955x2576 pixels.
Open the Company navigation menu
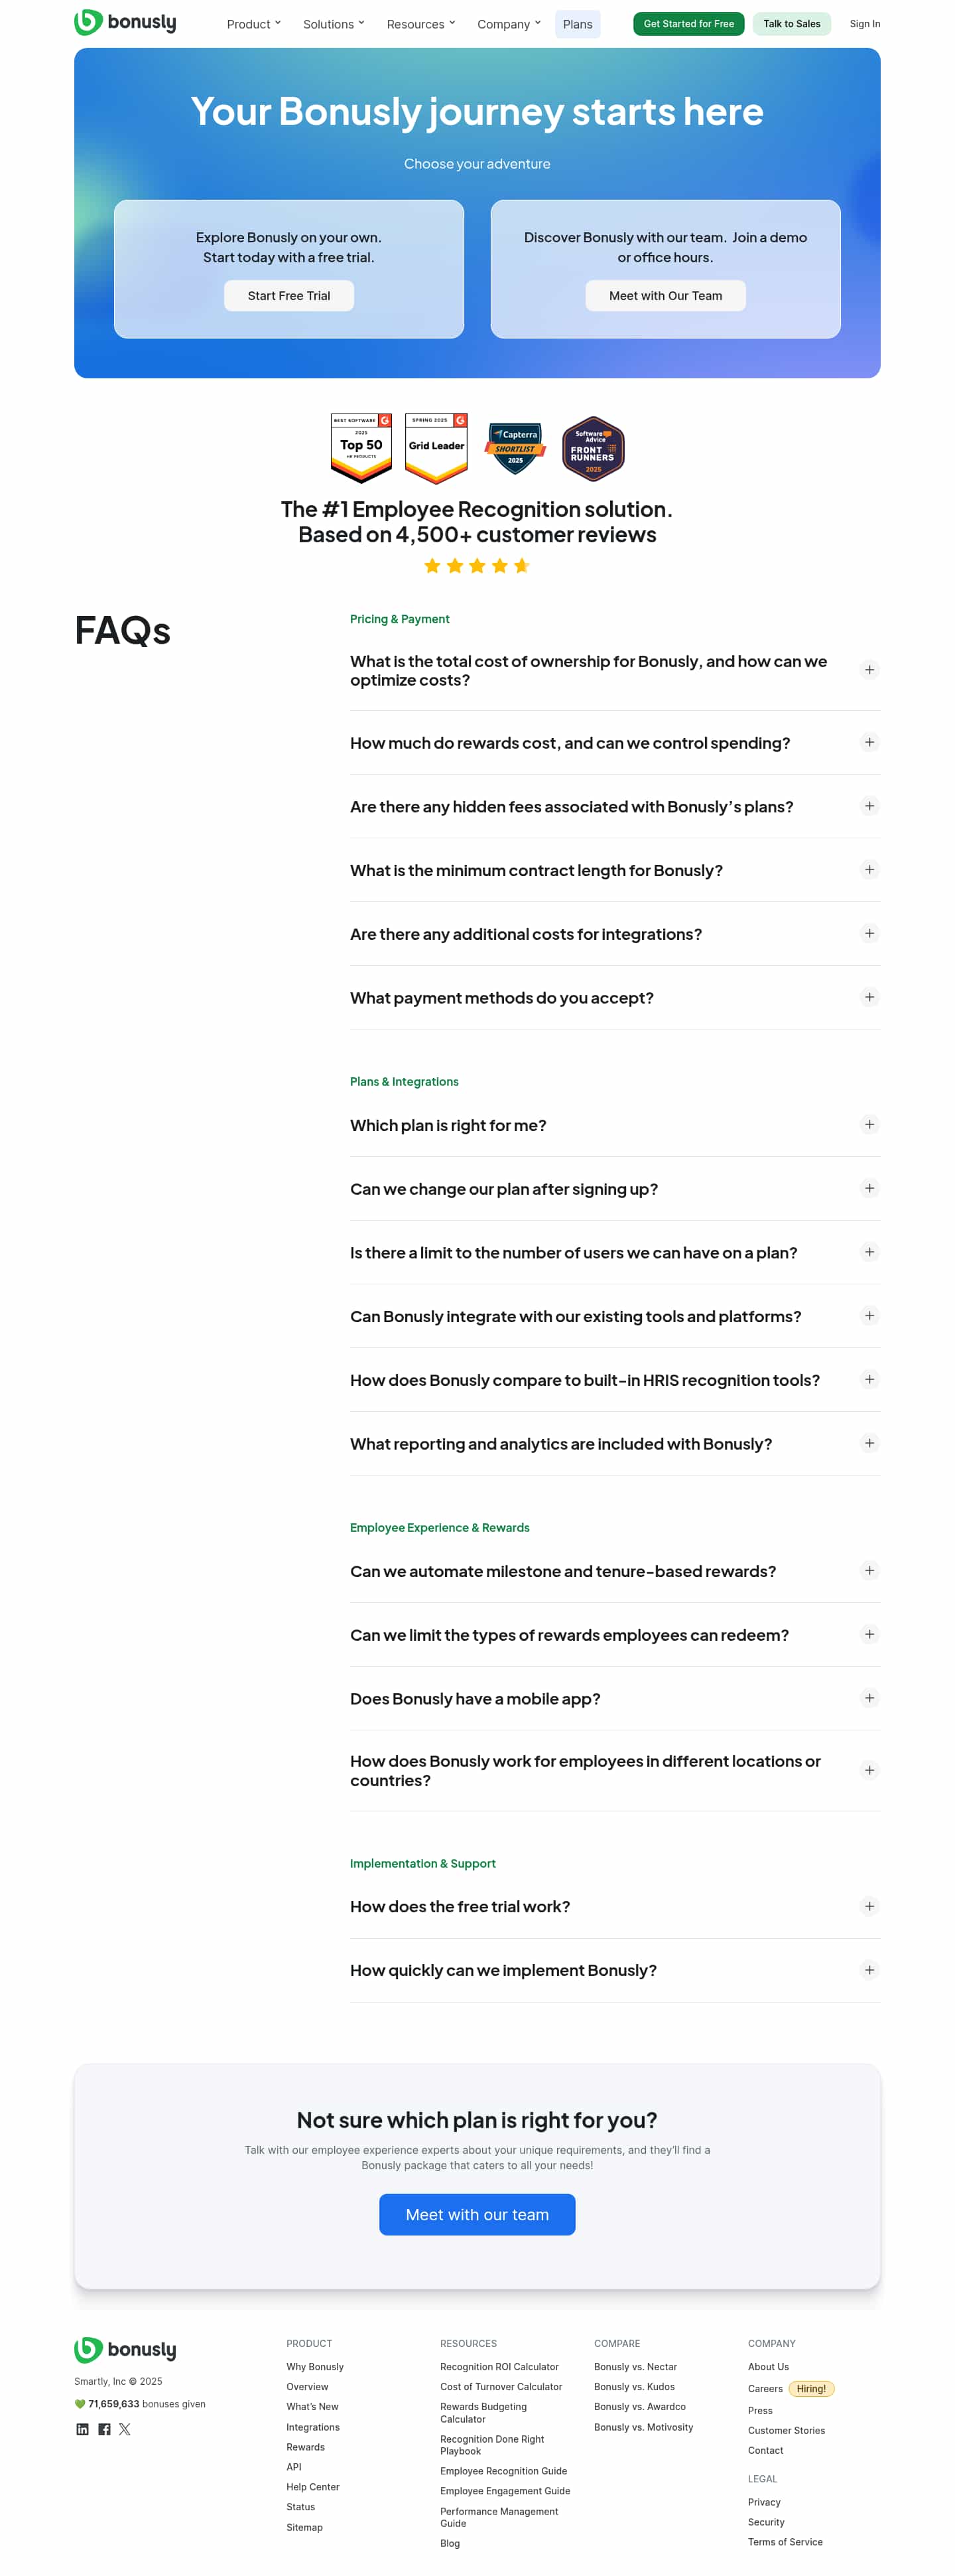click(x=509, y=24)
